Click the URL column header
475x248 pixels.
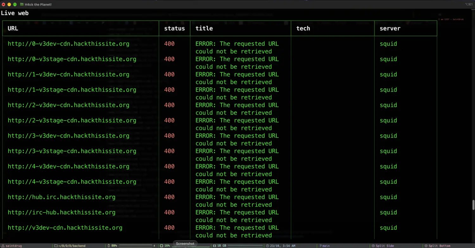tap(13, 28)
